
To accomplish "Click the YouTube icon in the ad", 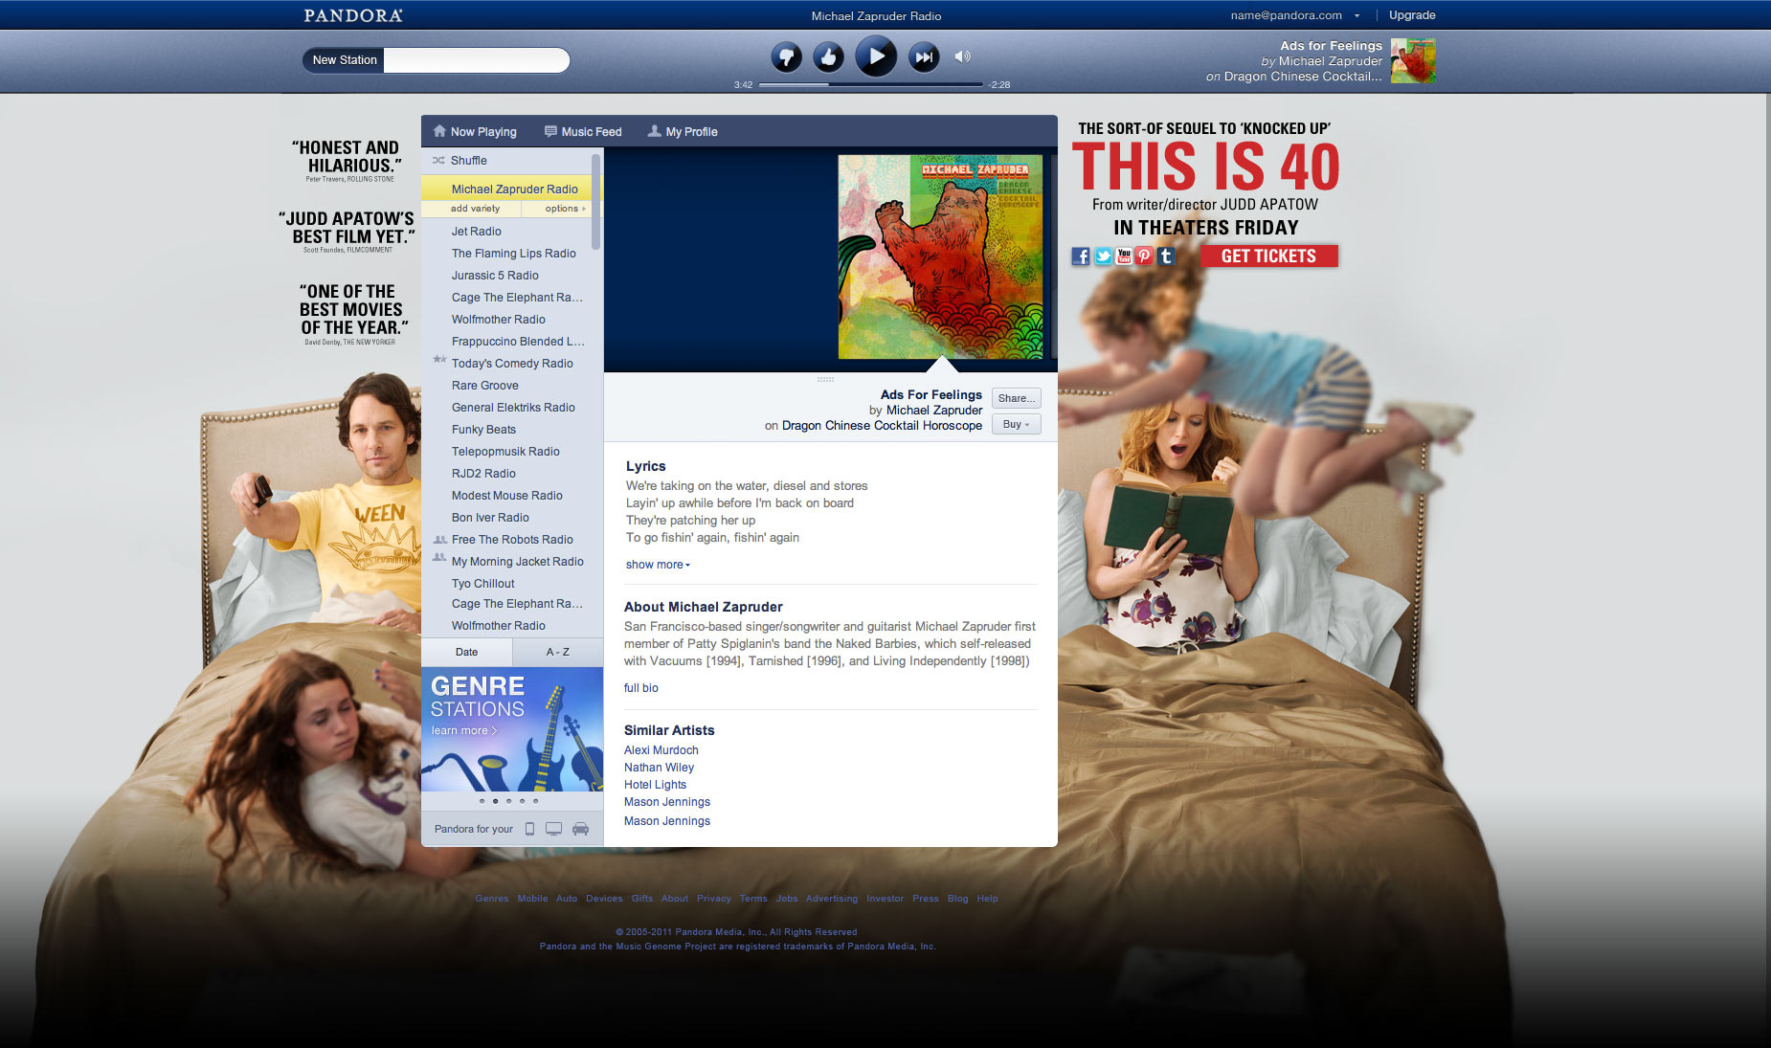I will (x=1124, y=256).
